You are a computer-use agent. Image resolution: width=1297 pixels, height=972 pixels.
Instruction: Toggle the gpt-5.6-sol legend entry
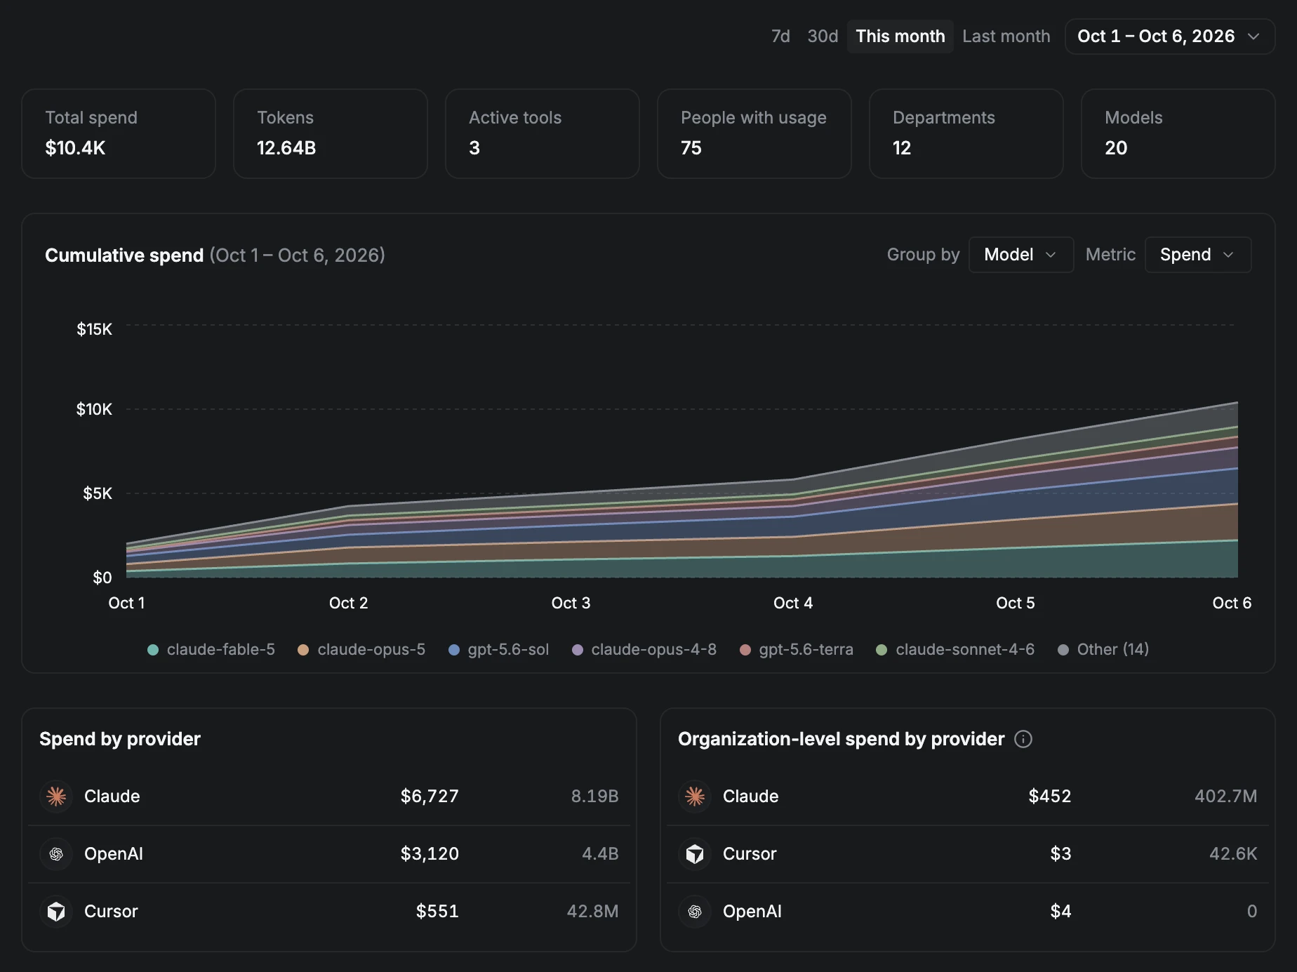point(498,650)
